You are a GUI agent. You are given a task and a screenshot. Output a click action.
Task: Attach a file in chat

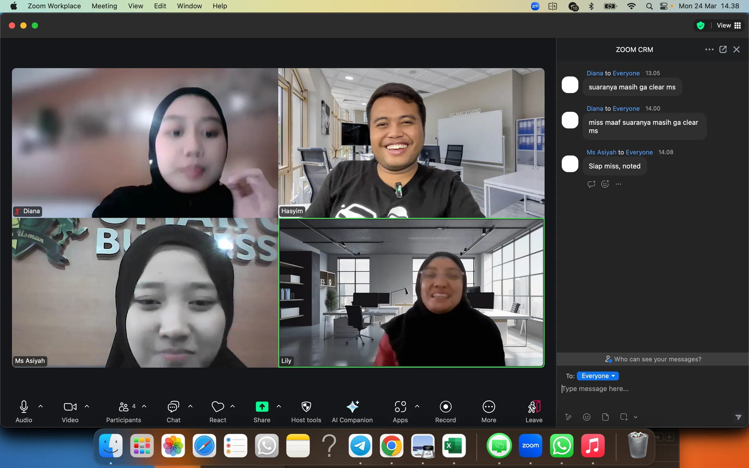[x=605, y=417]
